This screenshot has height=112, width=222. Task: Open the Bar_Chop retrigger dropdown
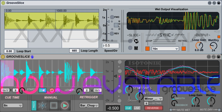click(x=89, y=105)
